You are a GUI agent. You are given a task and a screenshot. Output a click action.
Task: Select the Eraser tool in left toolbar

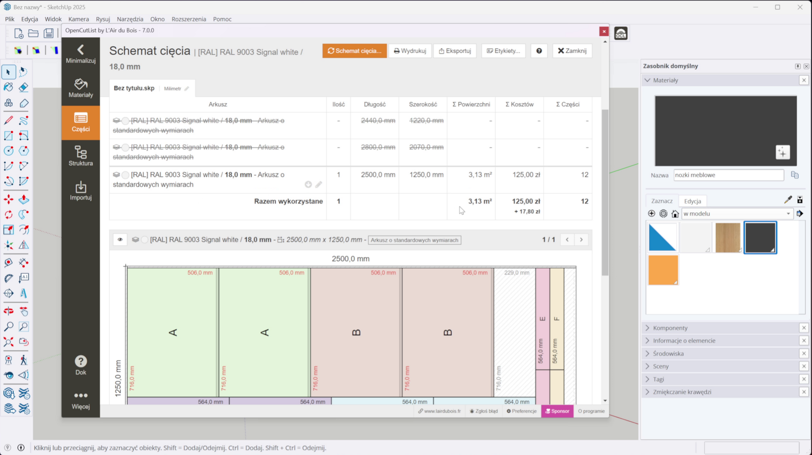pos(23,88)
